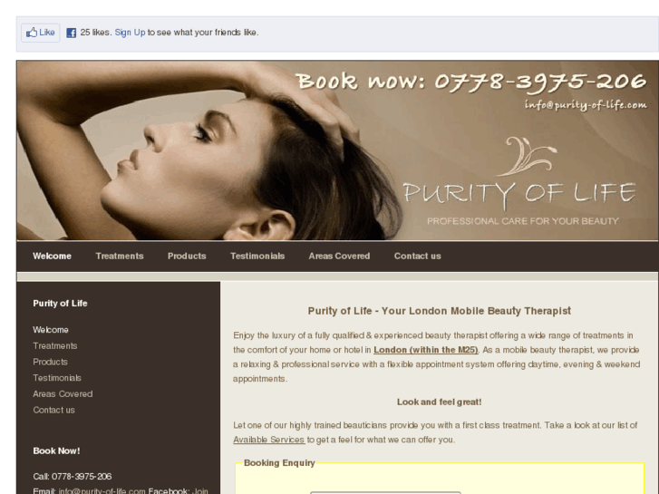The height and width of the screenshot is (494, 659).
Task: Click the Facebook logo icon beside 25 likes
Action: [72, 33]
